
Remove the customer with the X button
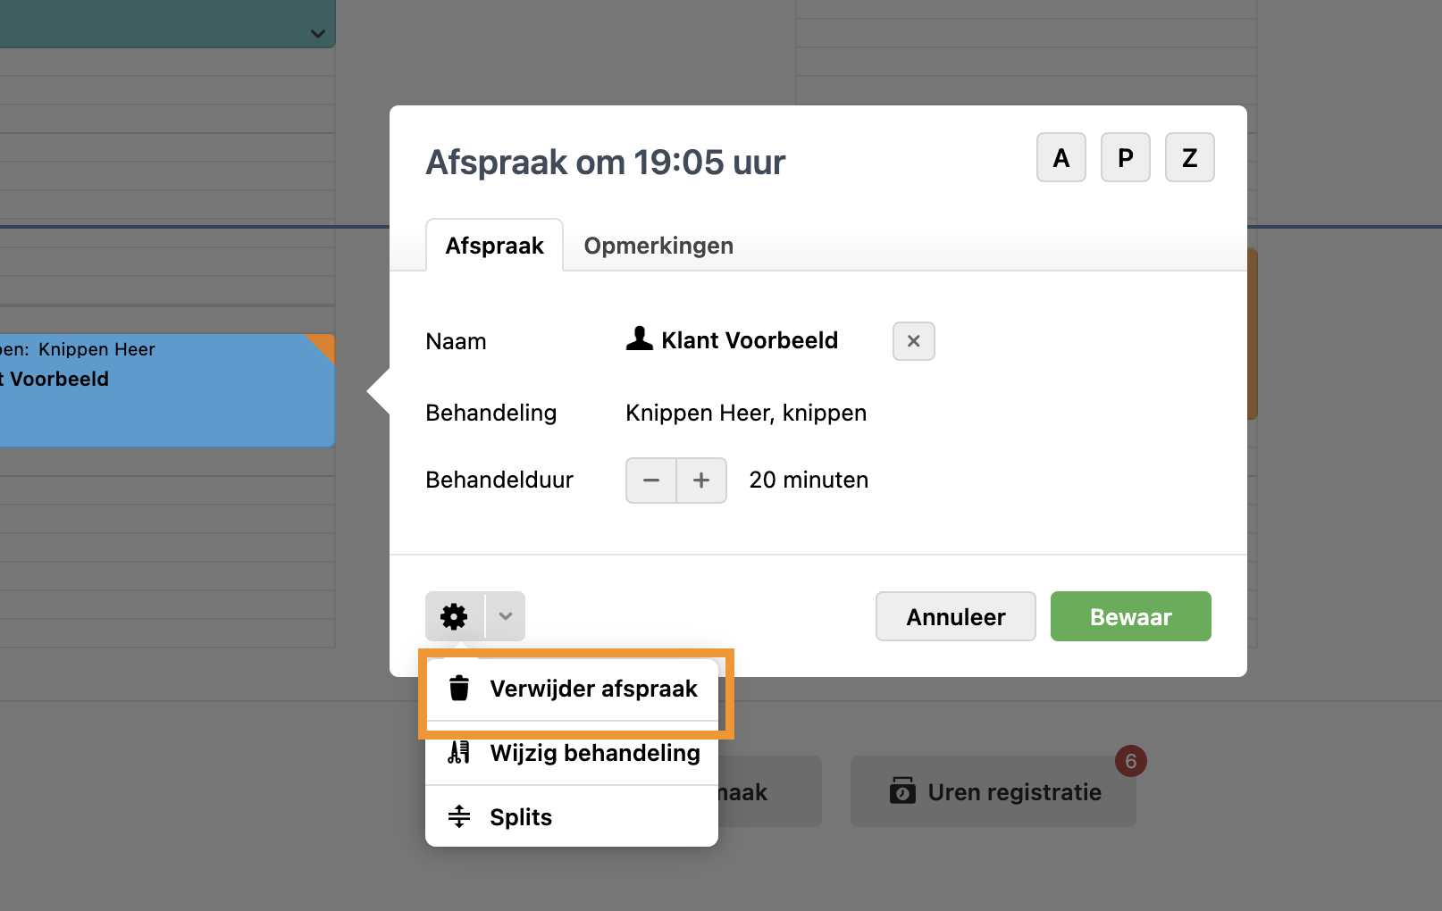coord(913,341)
